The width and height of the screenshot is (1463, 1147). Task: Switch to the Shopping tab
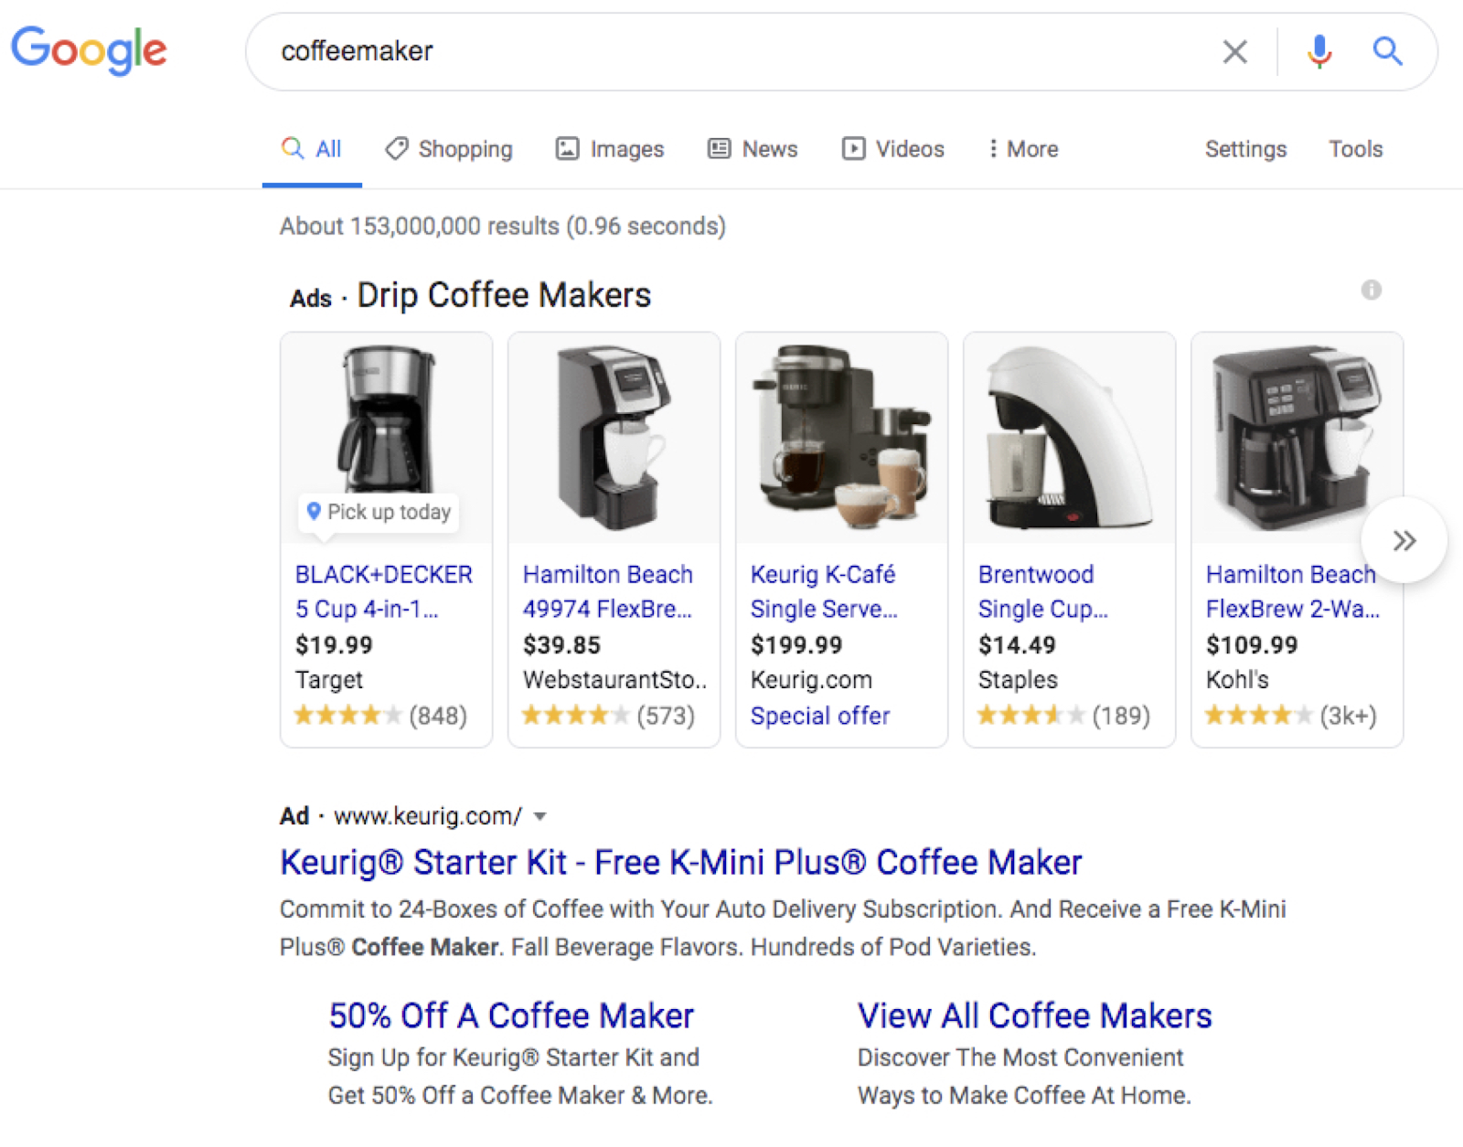(449, 149)
